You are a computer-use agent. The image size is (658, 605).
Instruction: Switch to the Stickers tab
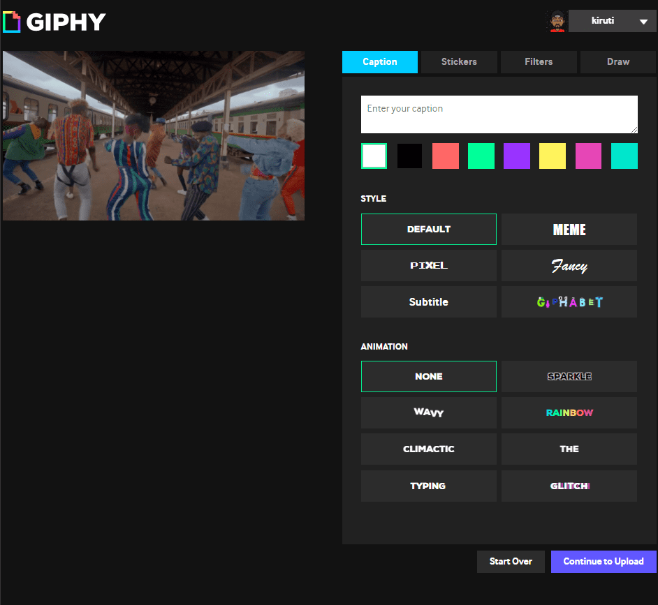[459, 62]
